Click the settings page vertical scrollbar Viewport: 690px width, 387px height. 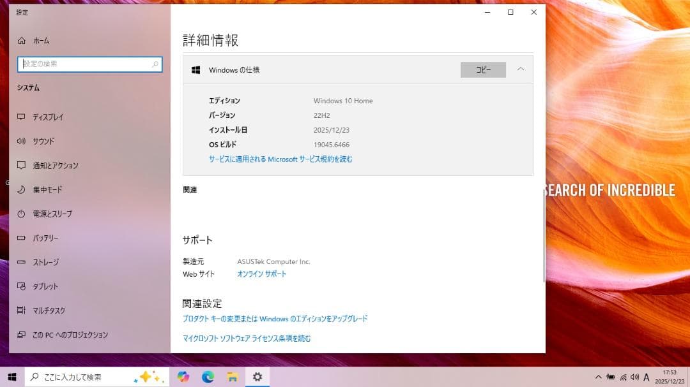click(x=544, y=235)
